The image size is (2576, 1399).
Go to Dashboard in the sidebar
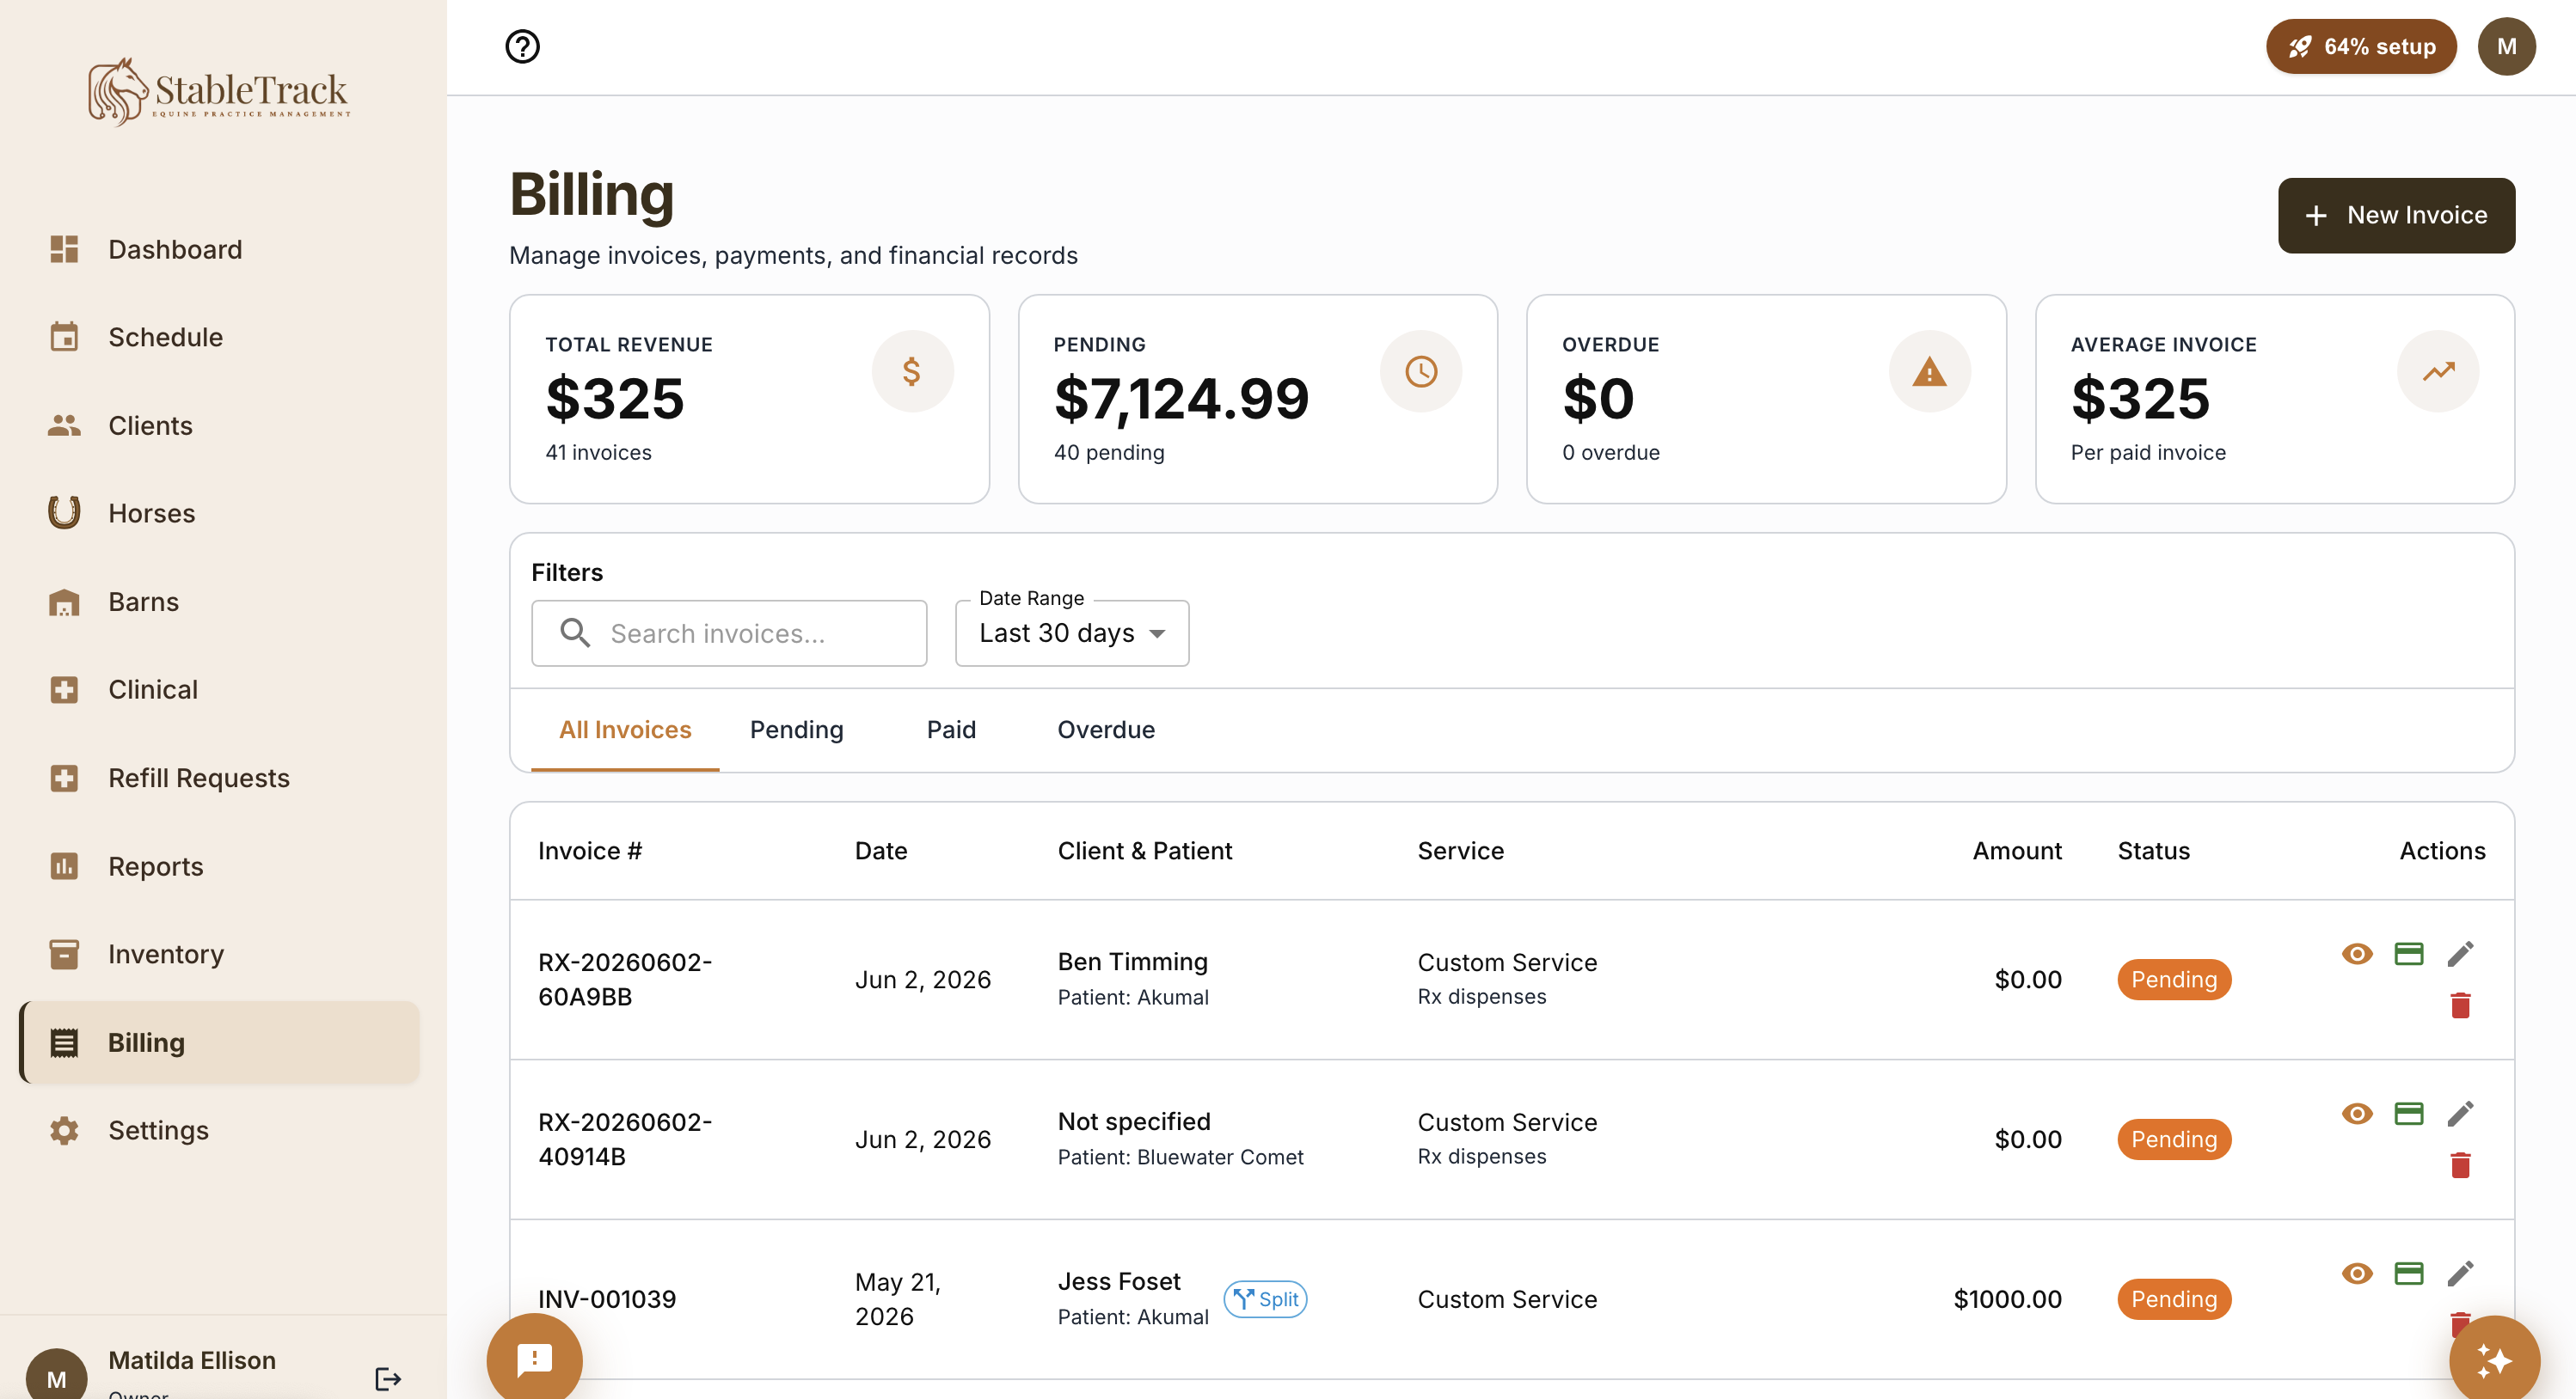pos(220,249)
